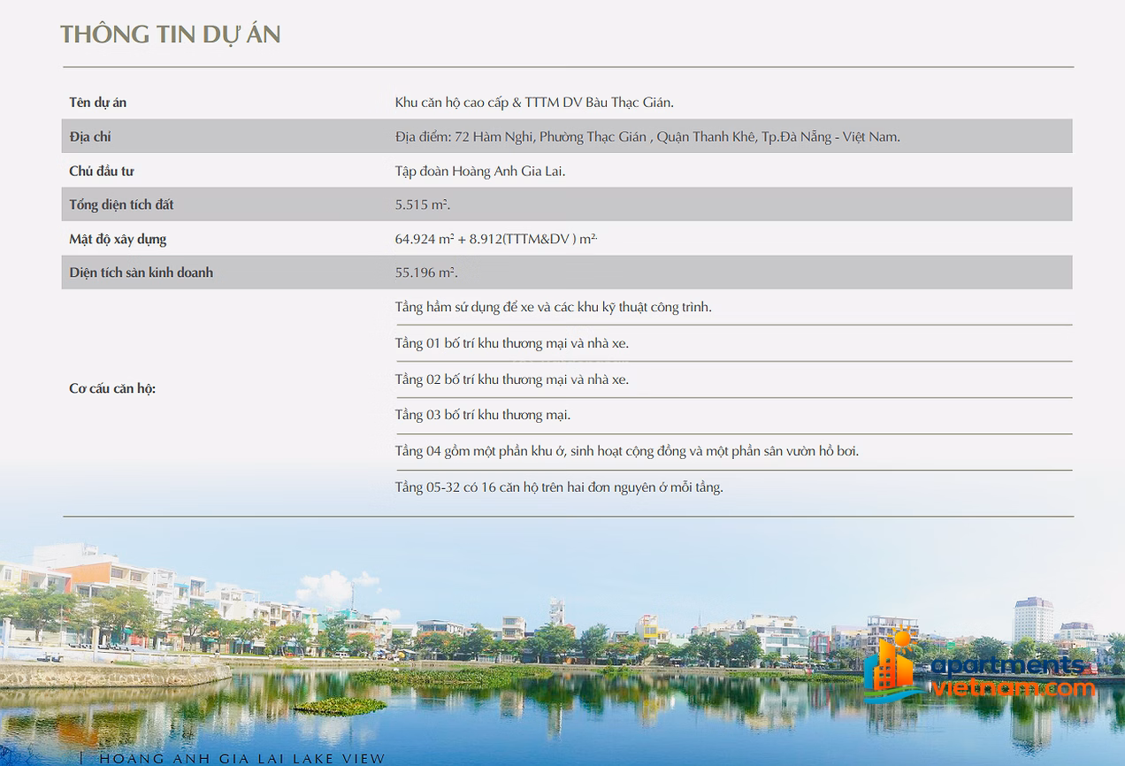Click the Diện tích sàn kinh doanh label
The image size is (1125, 766).
[x=142, y=272]
